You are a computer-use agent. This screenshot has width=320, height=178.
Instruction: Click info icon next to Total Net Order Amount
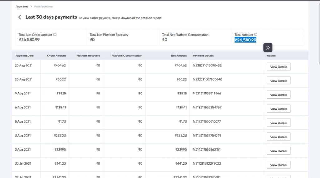pyautogui.click(x=55, y=35)
